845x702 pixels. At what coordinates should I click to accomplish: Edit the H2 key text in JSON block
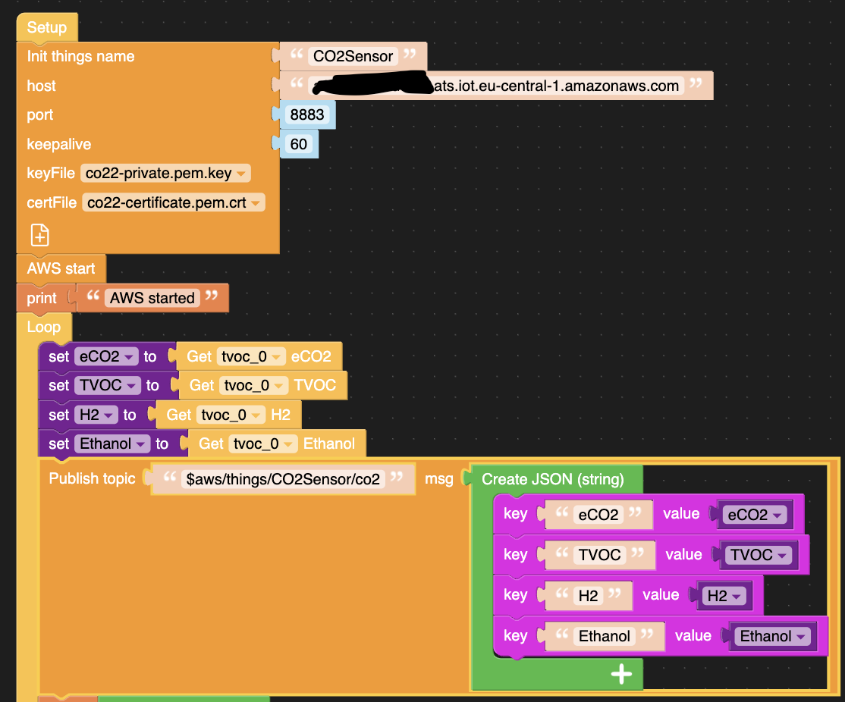tap(588, 596)
